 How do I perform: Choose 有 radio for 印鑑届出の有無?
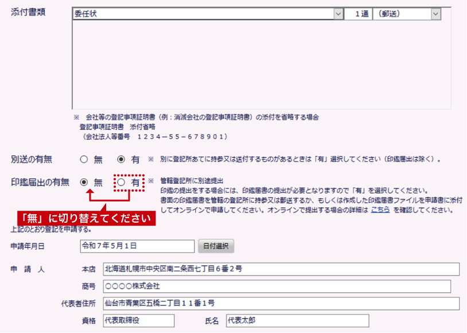click(121, 182)
